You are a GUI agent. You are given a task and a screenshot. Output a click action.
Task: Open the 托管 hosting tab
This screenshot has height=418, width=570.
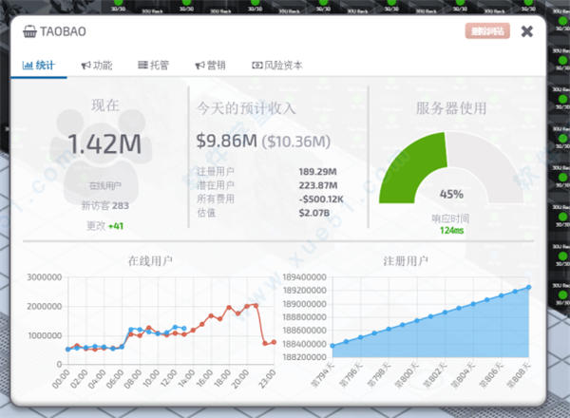tap(153, 66)
